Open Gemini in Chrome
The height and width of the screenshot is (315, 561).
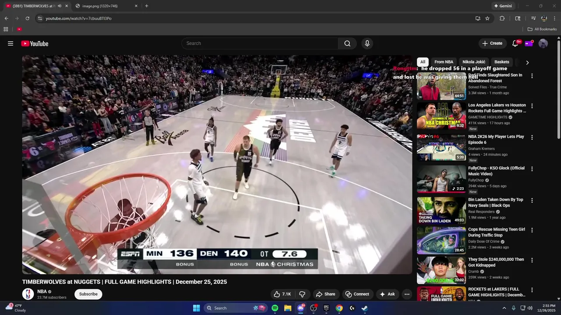pyautogui.click(x=503, y=6)
